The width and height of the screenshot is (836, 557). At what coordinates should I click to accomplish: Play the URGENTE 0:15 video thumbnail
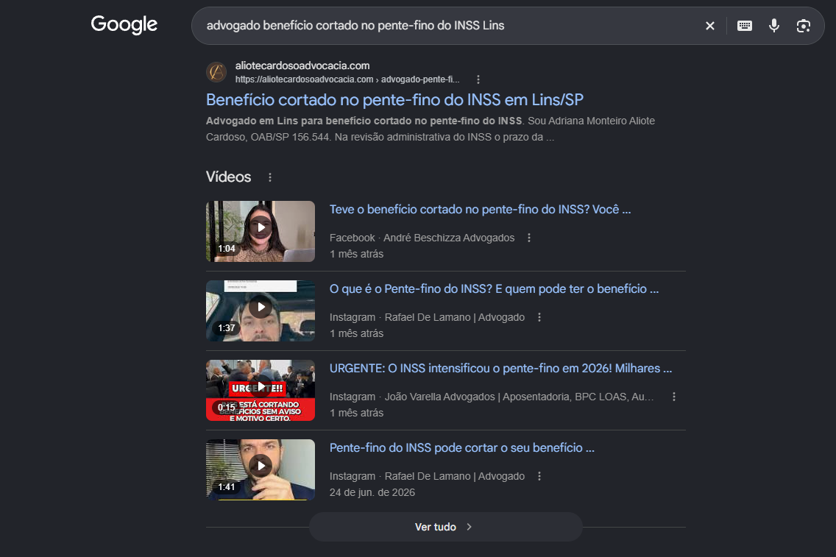point(261,390)
